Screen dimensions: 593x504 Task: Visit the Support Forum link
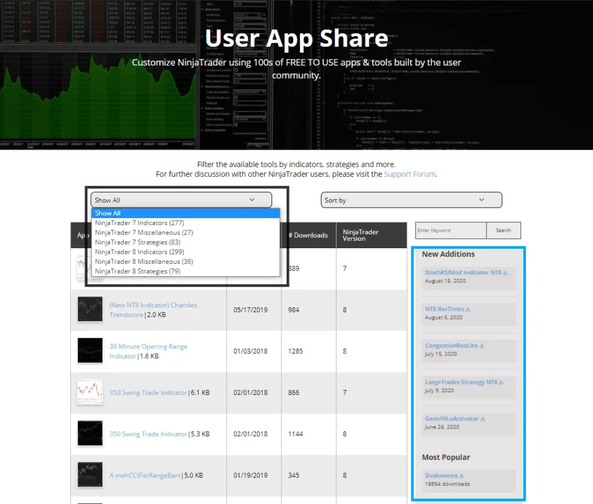coord(409,174)
